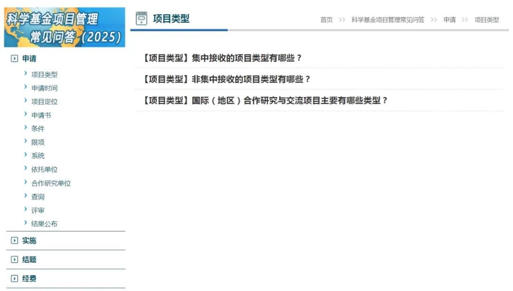Select the 限项 sidebar item
This screenshot has width=513, height=291.
(x=38, y=142)
